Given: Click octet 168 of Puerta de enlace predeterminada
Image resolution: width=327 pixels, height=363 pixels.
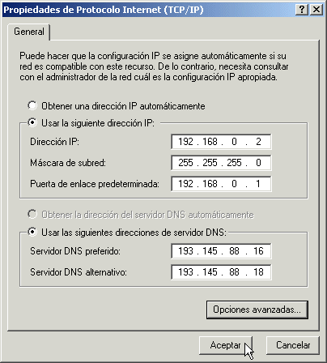Looking at the screenshot, I should point(210,184).
